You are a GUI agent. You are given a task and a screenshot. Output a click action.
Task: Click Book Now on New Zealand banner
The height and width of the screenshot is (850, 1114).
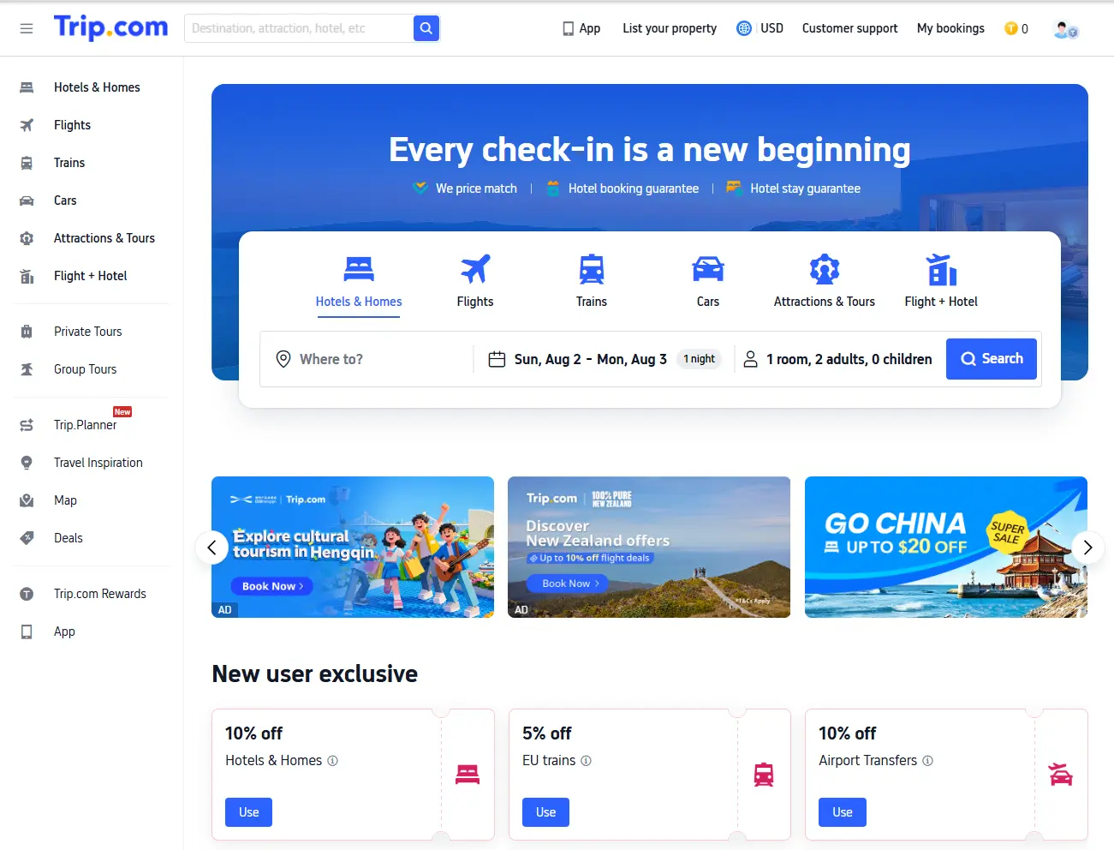pos(566,584)
